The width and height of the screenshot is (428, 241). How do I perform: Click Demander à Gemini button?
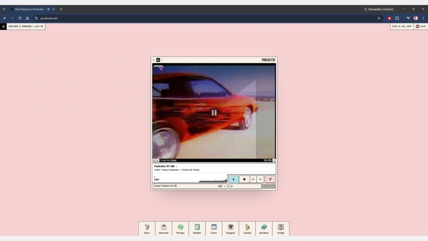(x=379, y=9)
